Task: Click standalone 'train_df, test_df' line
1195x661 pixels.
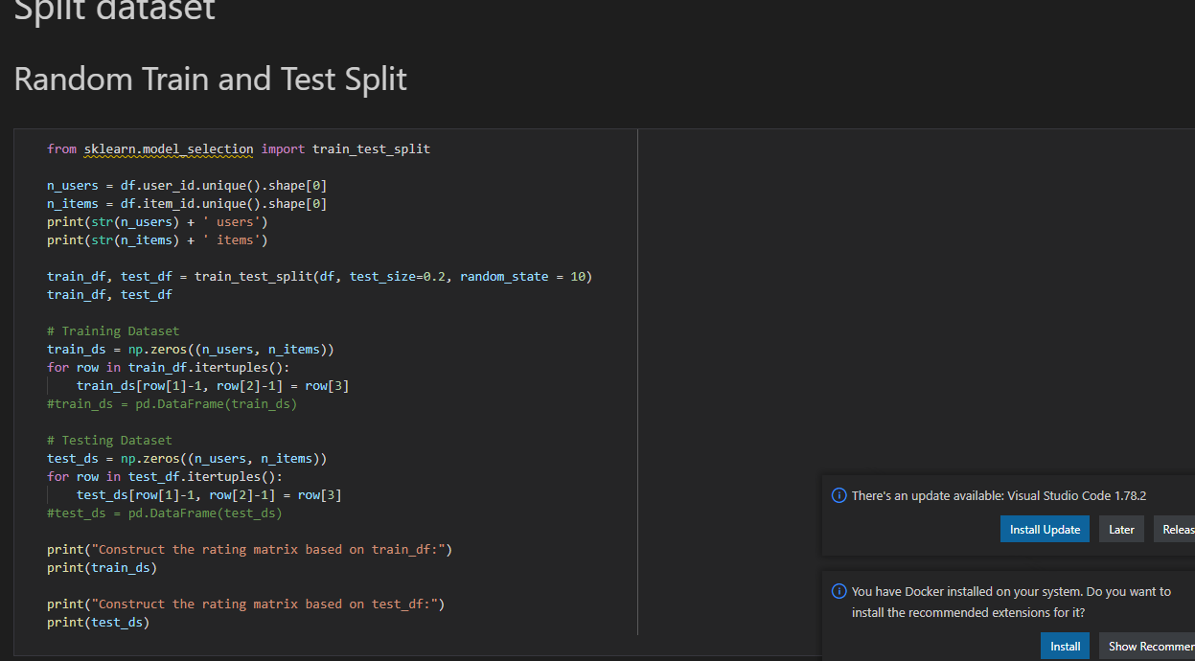Action: point(109,294)
